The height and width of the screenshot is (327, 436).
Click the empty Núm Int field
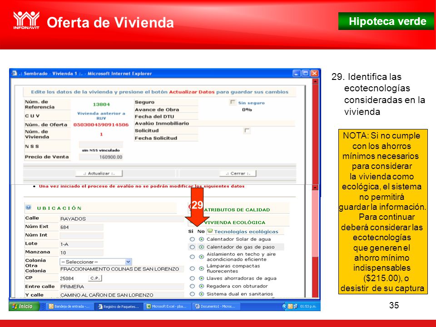(x=81, y=236)
